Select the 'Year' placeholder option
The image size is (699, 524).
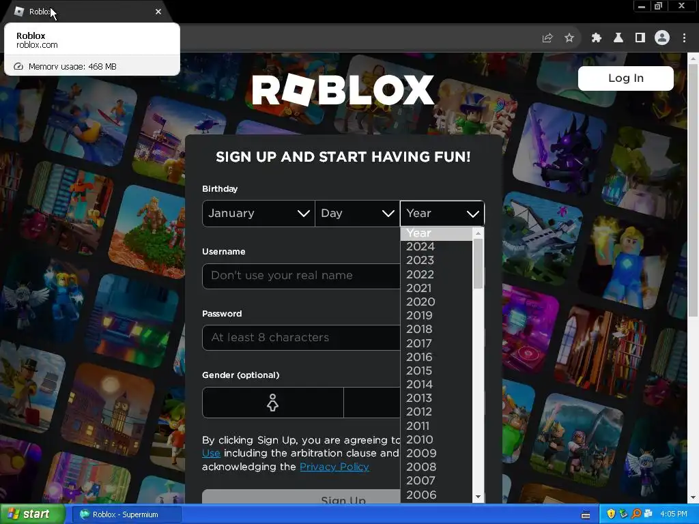[x=436, y=233]
